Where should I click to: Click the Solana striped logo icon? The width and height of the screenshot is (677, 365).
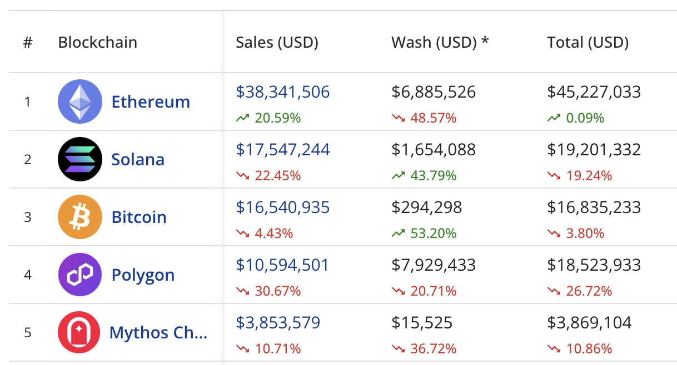pyautogui.click(x=80, y=159)
